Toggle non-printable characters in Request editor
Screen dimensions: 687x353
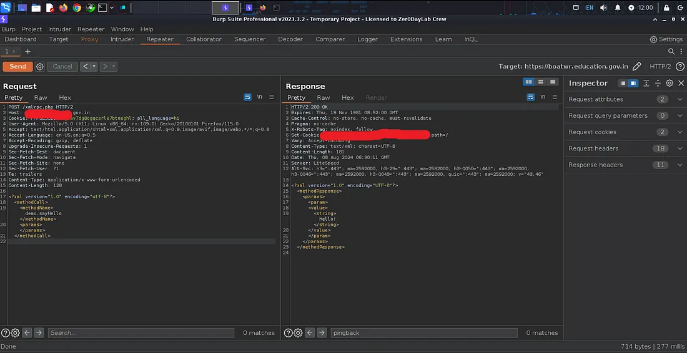(259, 97)
